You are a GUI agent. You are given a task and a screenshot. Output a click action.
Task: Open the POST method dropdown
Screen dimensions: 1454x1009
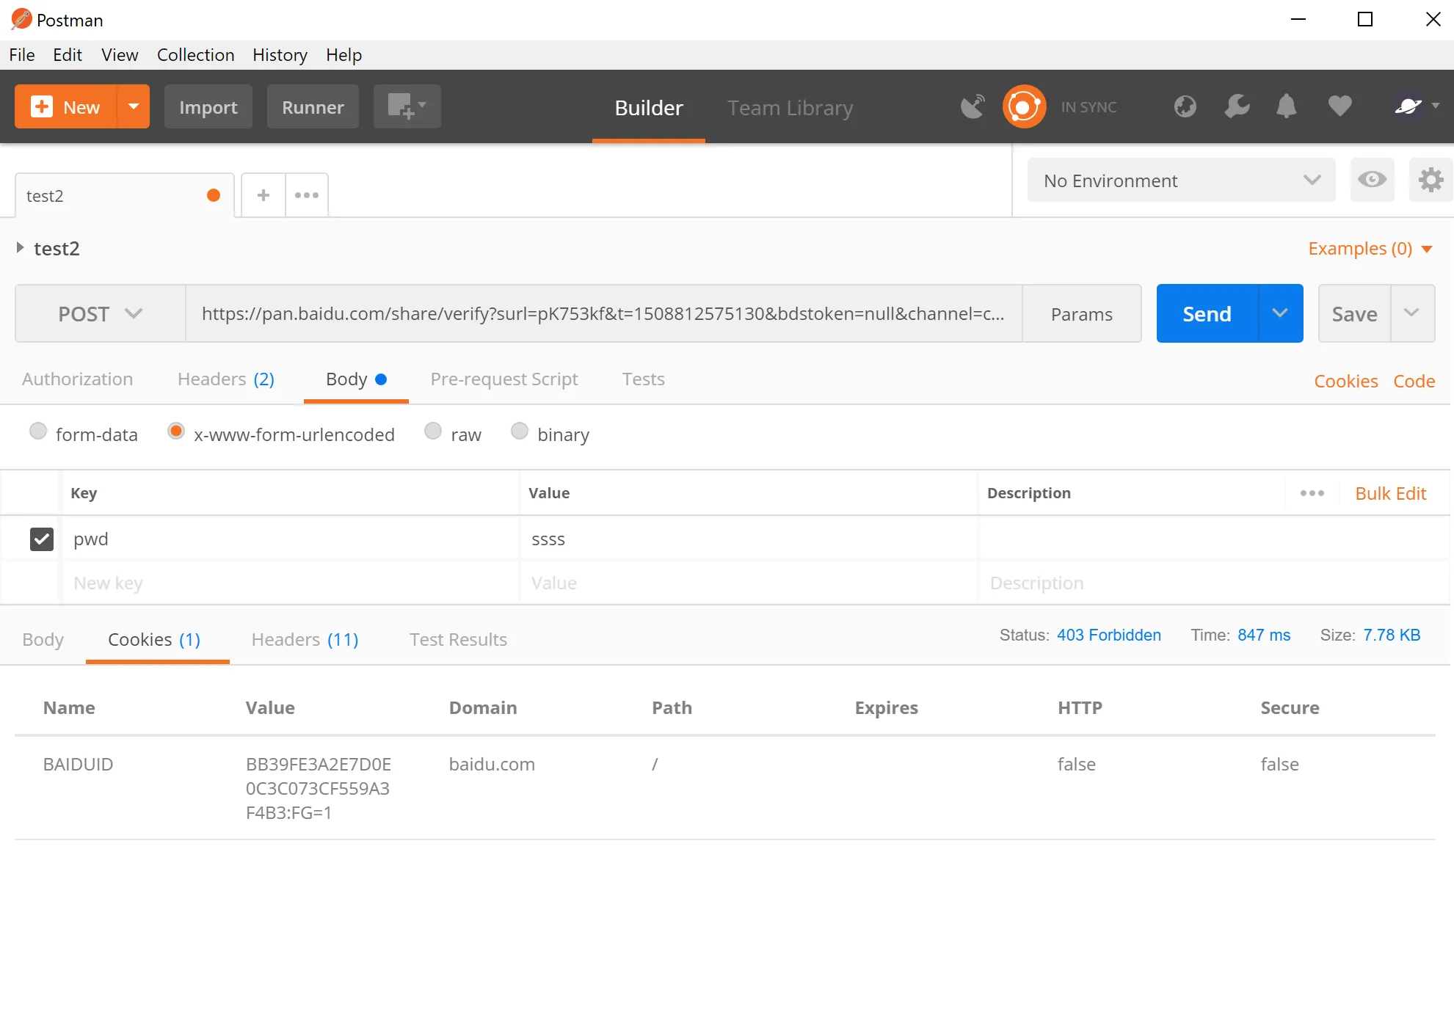(x=100, y=314)
